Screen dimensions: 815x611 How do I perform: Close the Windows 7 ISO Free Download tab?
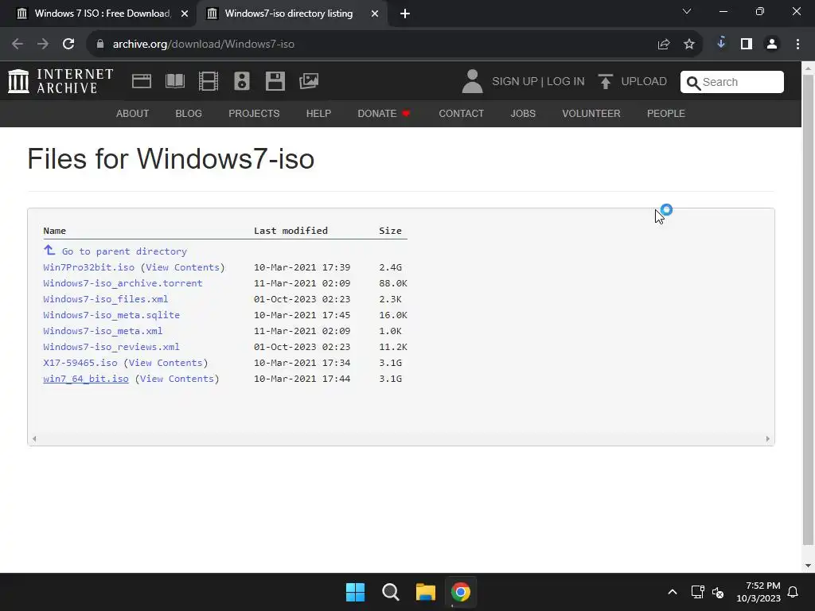pyautogui.click(x=185, y=14)
